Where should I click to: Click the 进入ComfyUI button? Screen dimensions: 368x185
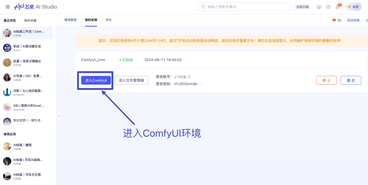(x=96, y=80)
